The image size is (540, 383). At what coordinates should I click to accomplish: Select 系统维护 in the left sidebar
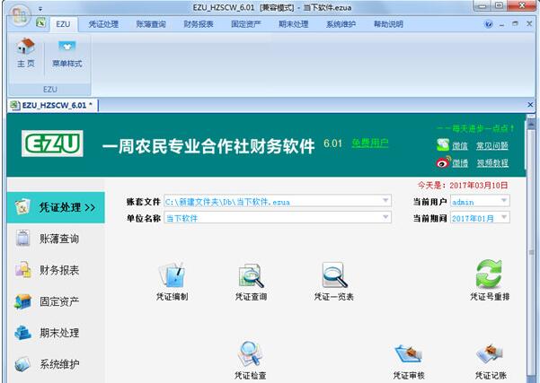point(56,364)
